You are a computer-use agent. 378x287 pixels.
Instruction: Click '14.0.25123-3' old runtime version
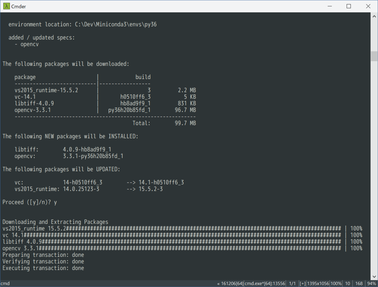[x=81, y=189]
